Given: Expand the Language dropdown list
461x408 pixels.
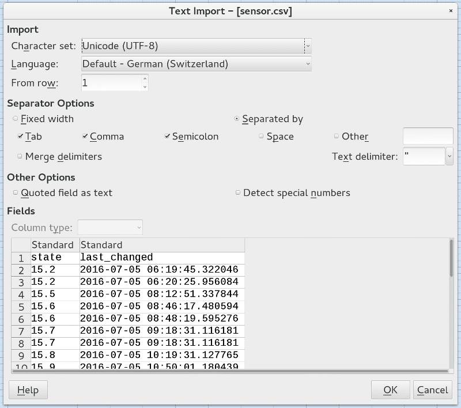Looking at the screenshot, I should point(308,63).
